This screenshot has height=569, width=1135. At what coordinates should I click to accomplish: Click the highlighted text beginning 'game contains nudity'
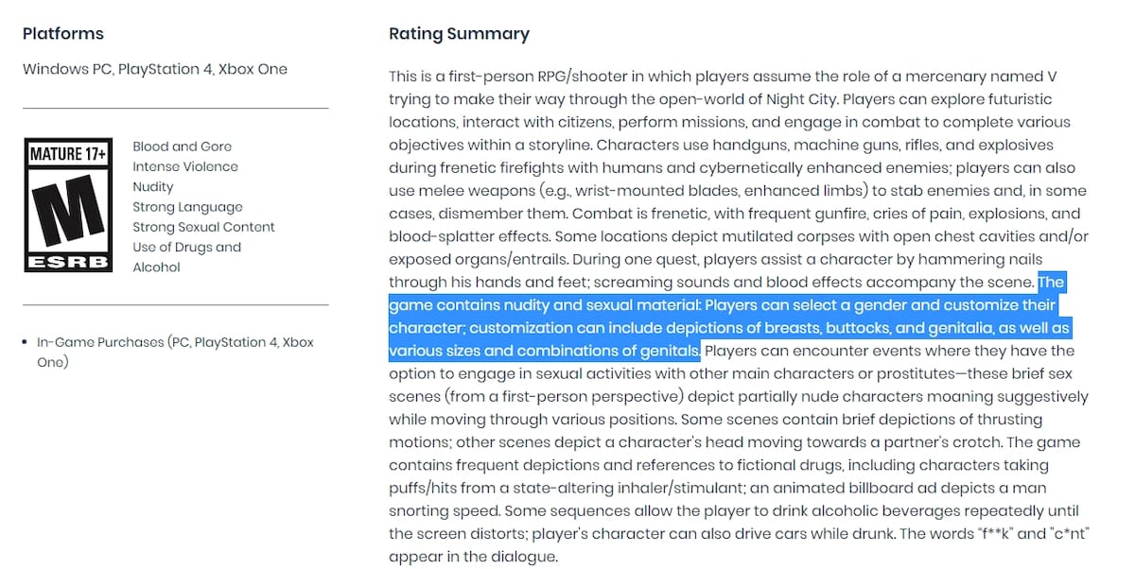pyautogui.click(x=729, y=329)
